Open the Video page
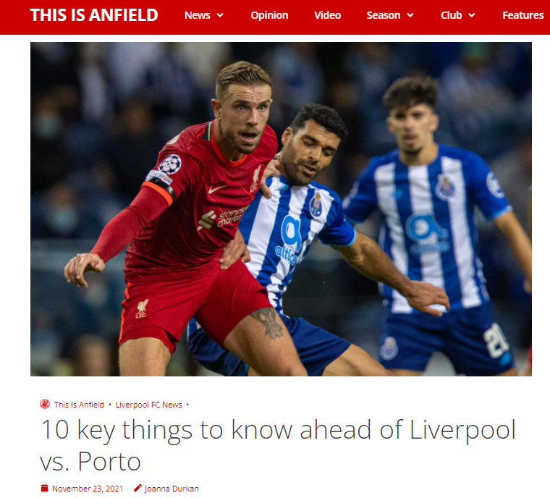Screen dimensions: 550x498 click(x=327, y=15)
